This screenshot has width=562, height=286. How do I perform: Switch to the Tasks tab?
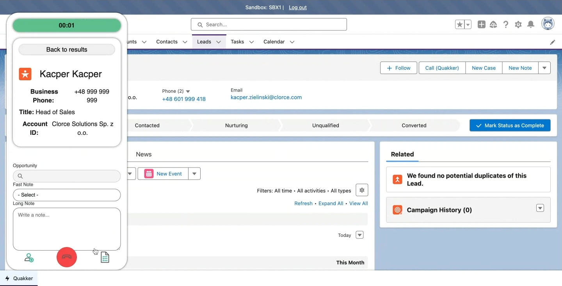[x=237, y=42]
